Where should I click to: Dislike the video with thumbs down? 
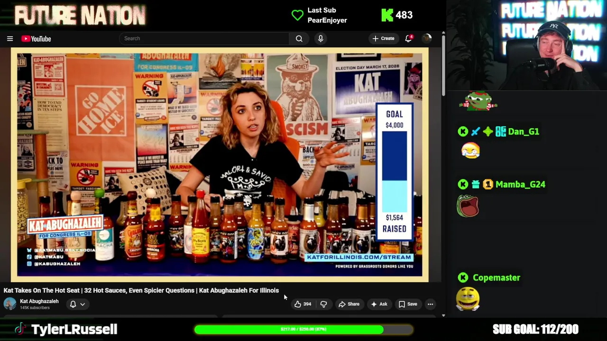pos(323,304)
